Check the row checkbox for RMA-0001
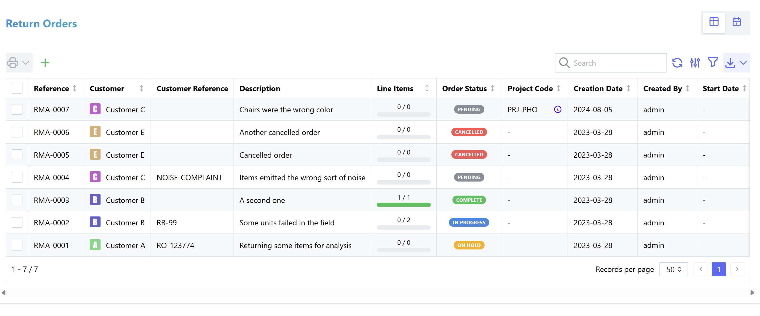Viewport: 760px width, 316px height. click(x=17, y=245)
